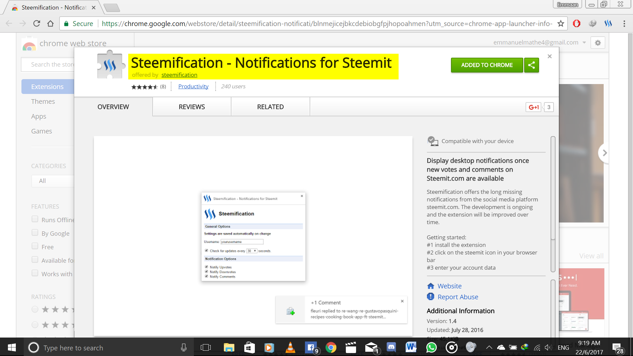Click the ENG language indicator

tap(563, 347)
